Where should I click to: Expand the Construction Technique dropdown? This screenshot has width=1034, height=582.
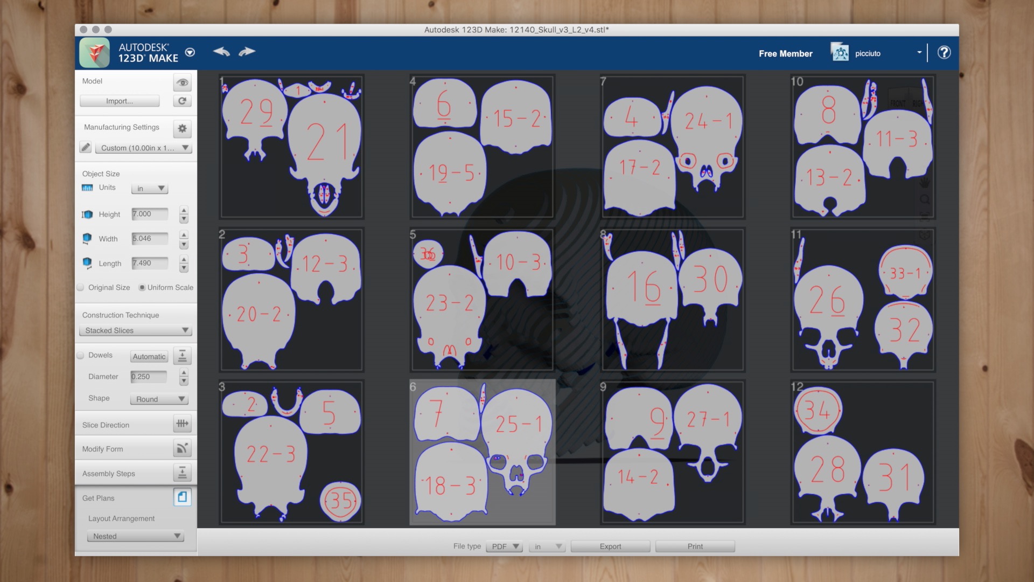[x=136, y=330]
